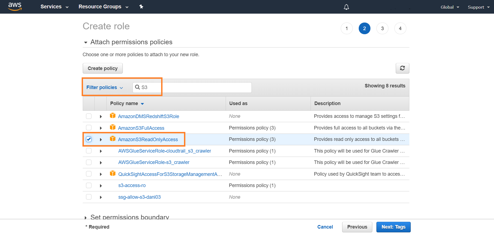Expand the Set permissions boundary section
Image resolution: width=494 pixels, height=234 pixels.
(85, 217)
